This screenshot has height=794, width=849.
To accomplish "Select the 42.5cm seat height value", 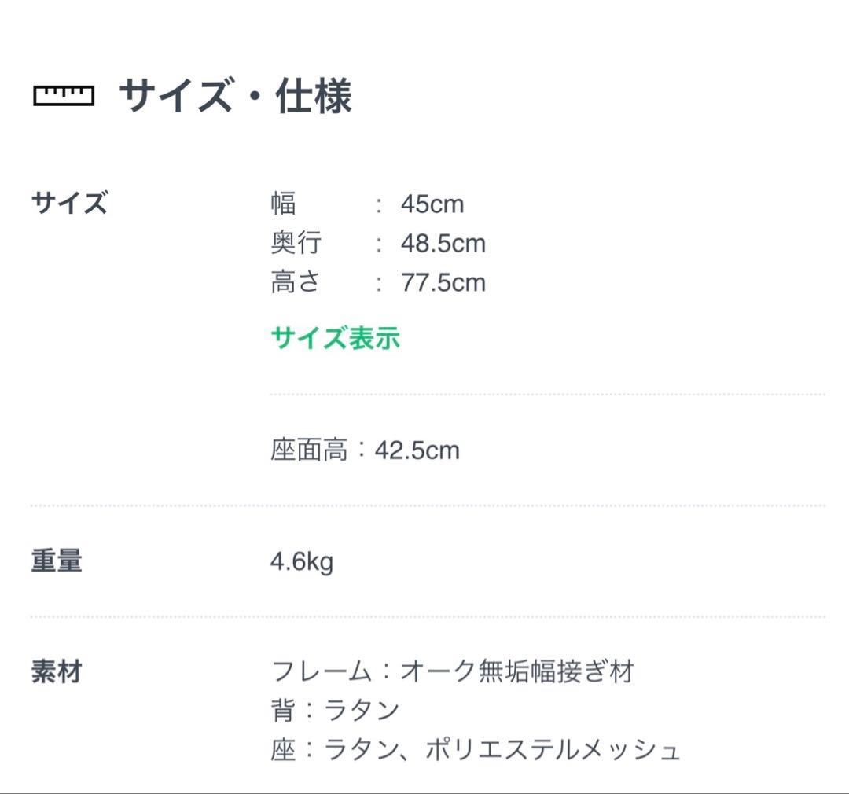I will [x=417, y=450].
